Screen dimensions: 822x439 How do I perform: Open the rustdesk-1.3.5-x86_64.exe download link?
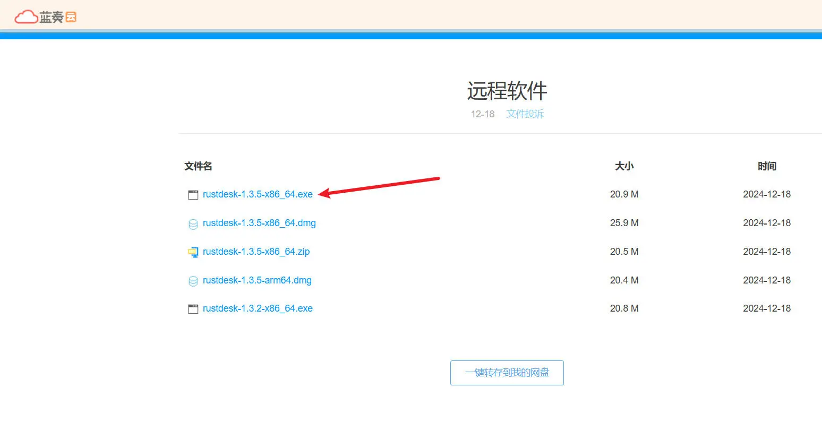point(258,194)
